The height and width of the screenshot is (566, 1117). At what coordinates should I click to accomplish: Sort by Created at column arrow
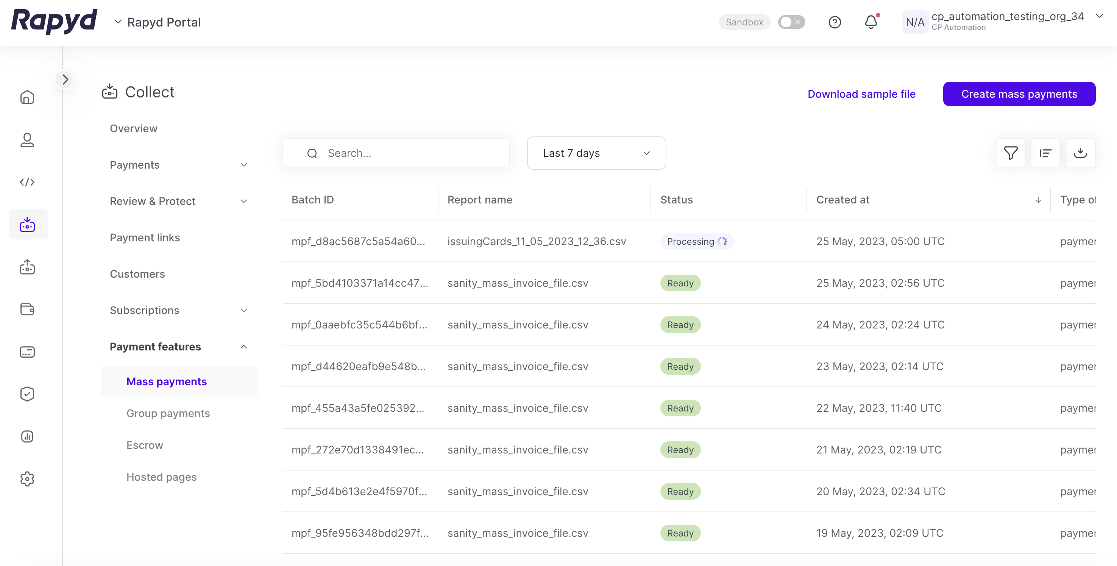click(x=1037, y=200)
